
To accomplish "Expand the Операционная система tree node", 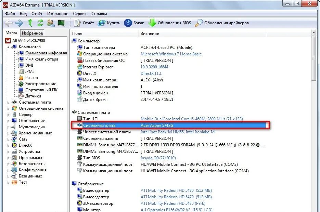I will (x=8, y=109).
